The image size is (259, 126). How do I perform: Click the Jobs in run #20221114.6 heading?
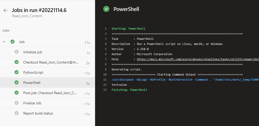[x=39, y=10]
